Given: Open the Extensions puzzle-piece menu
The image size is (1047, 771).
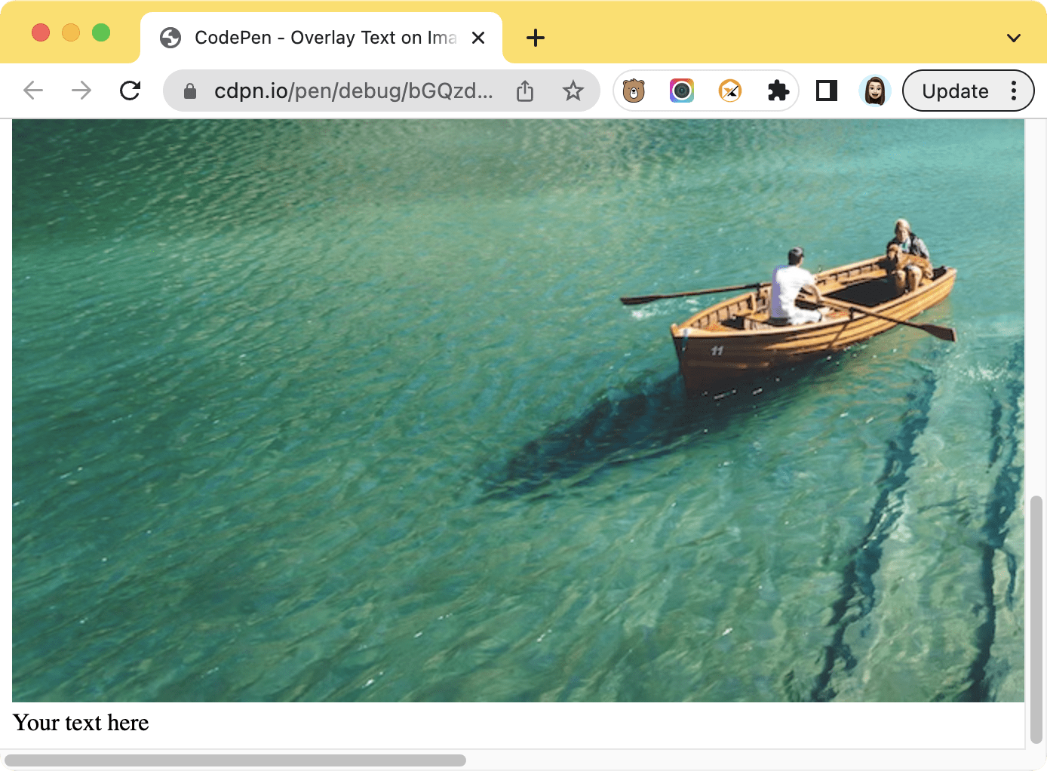Looking at the screenshot, I should 778,91.
